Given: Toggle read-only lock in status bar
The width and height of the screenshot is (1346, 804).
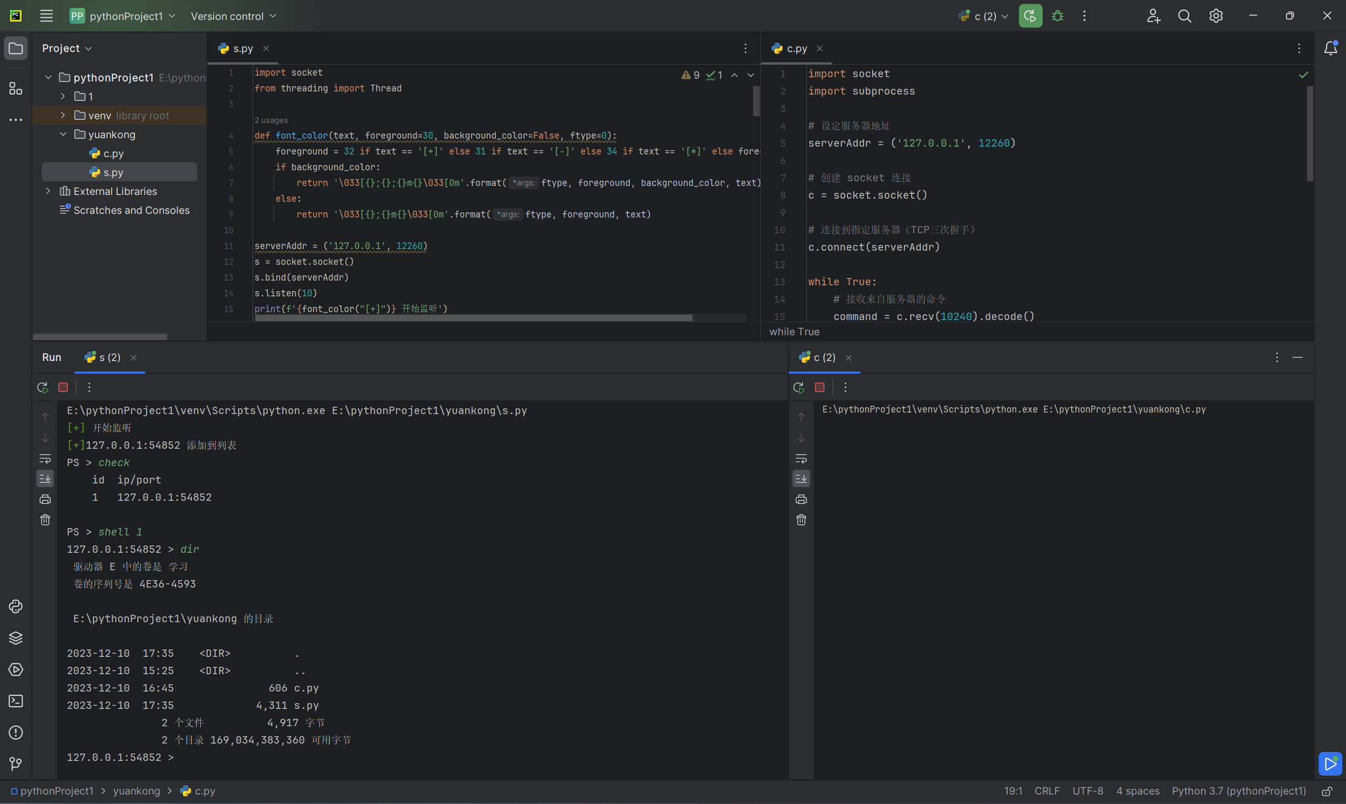Looking at the screenshot, I should click(x=1328, y=791).
